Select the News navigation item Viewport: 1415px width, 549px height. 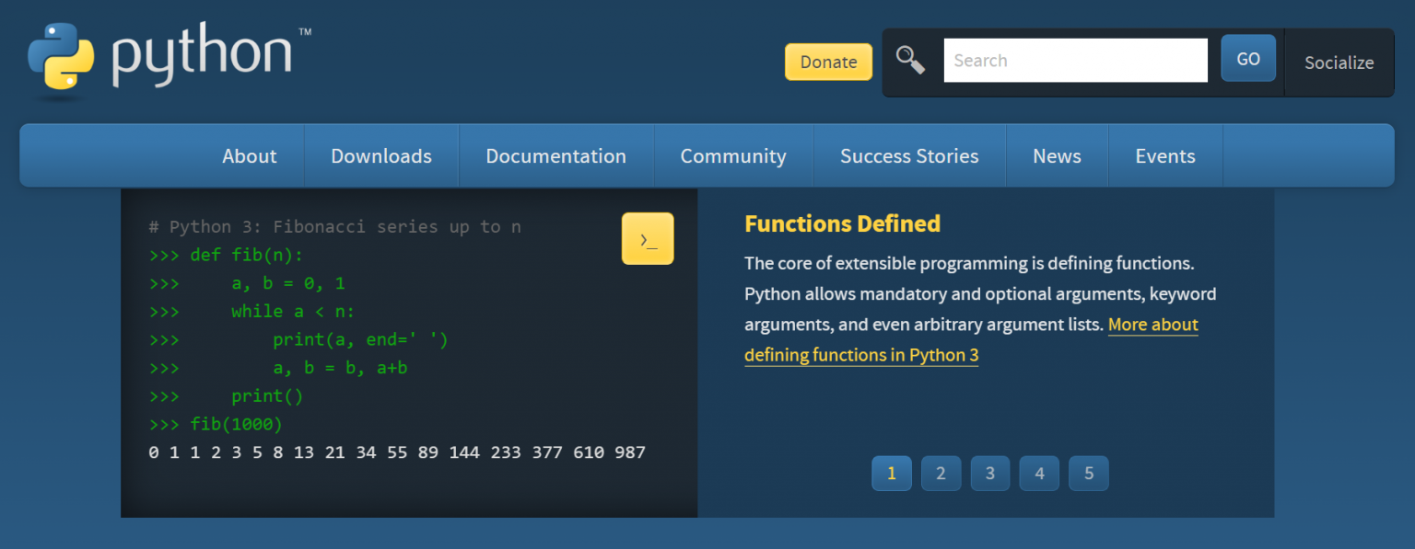tap(1057, 155)
